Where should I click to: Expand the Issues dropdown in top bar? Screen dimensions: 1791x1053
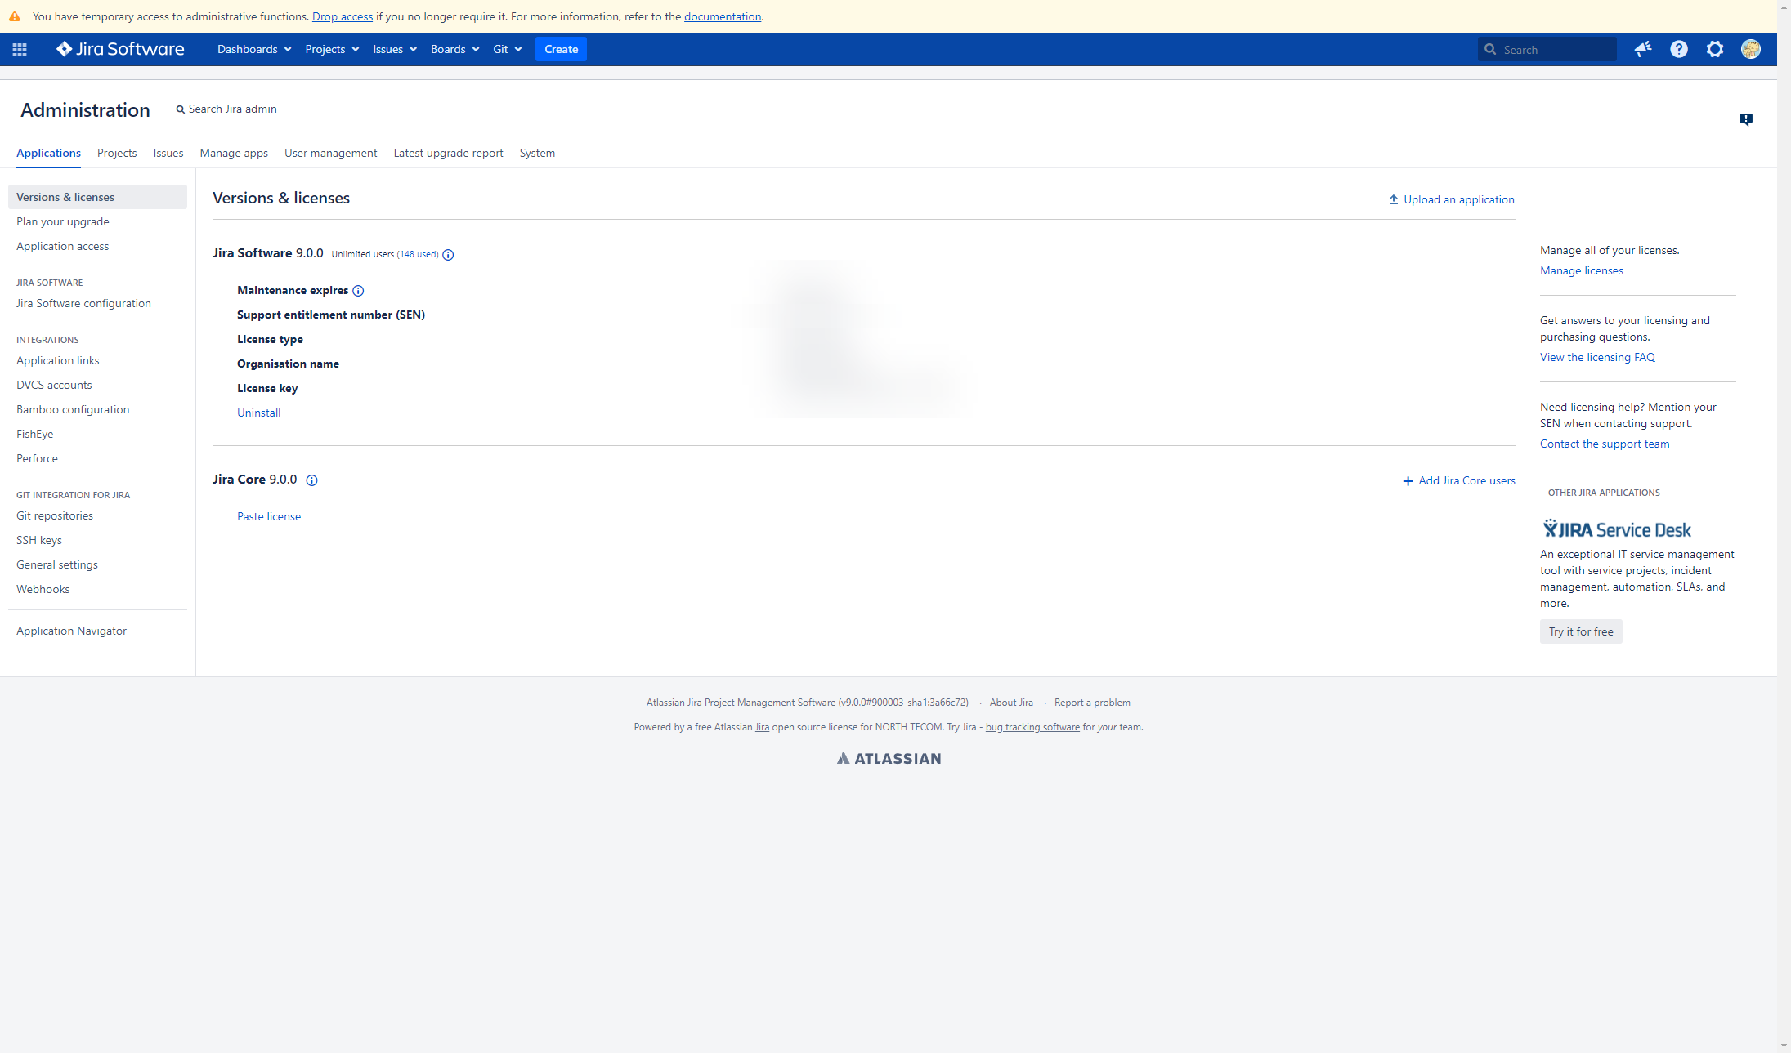(395, 49)
